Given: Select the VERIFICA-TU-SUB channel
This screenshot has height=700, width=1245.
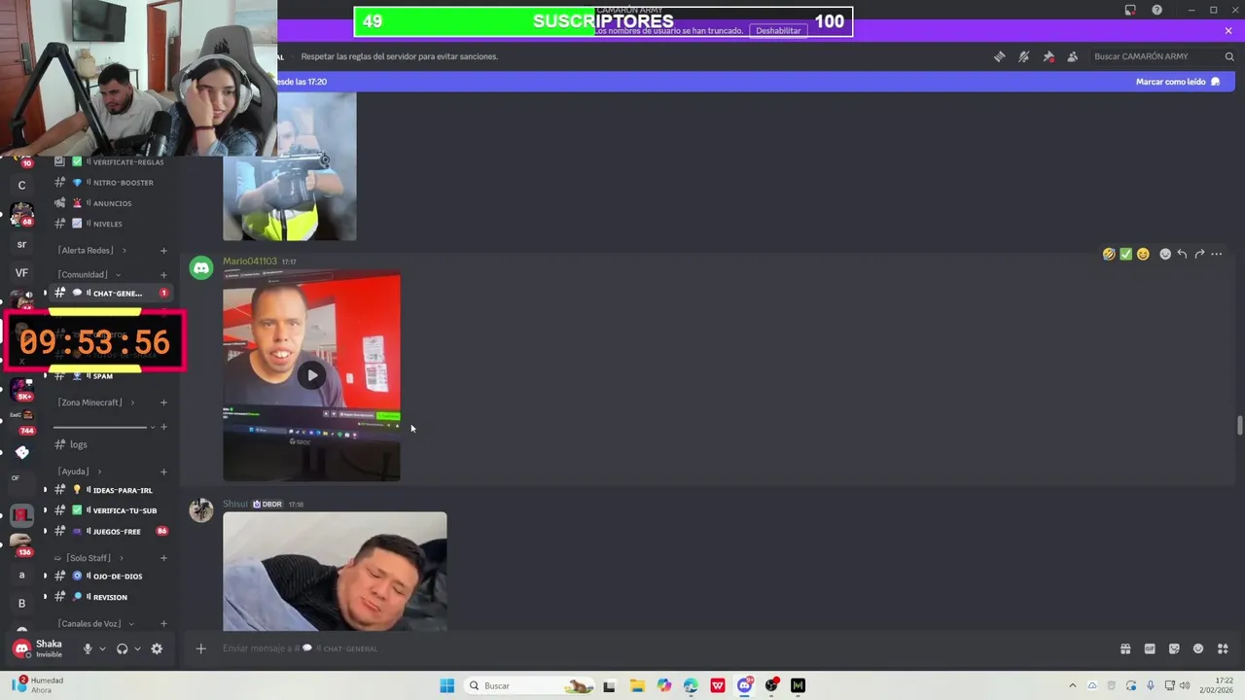Looking at the screenshot, I should pyautogui.click(x=110, y=510).
